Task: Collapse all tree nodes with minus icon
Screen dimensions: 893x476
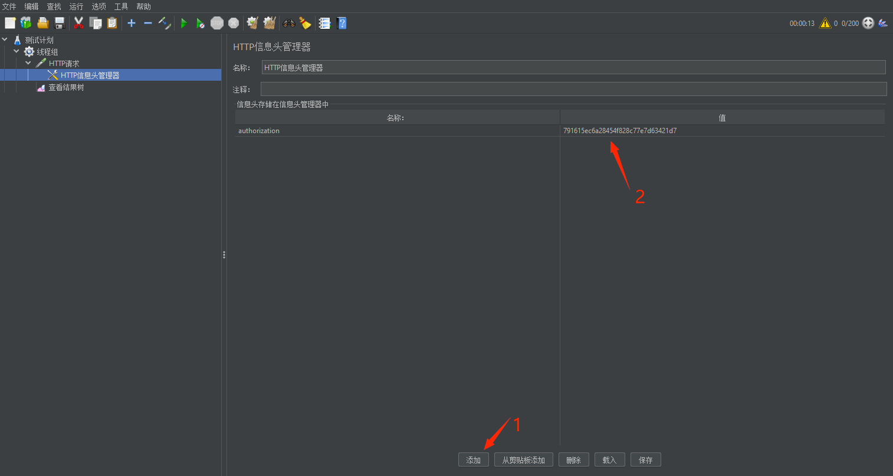Action: click(x=148, y=23)
